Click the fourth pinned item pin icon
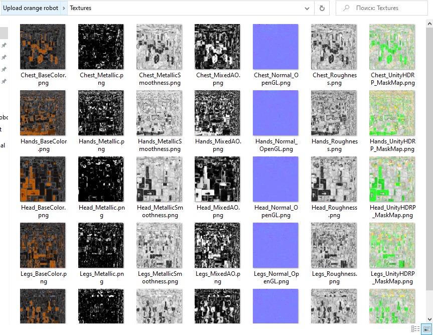 click(4, 81)
